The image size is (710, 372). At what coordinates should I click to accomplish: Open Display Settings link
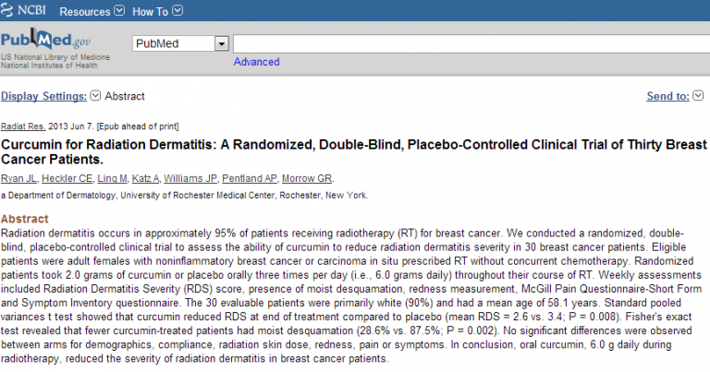(x=43, y=96)
